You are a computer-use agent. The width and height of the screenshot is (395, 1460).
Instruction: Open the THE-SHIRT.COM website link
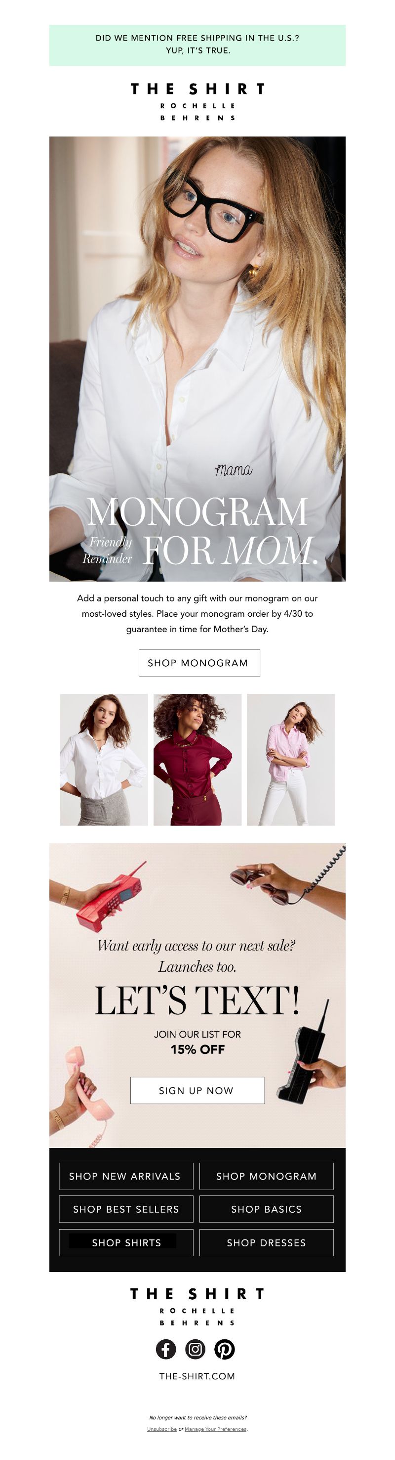coord(197,1376)
